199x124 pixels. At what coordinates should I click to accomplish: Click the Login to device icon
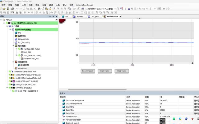tap(118, 9)
